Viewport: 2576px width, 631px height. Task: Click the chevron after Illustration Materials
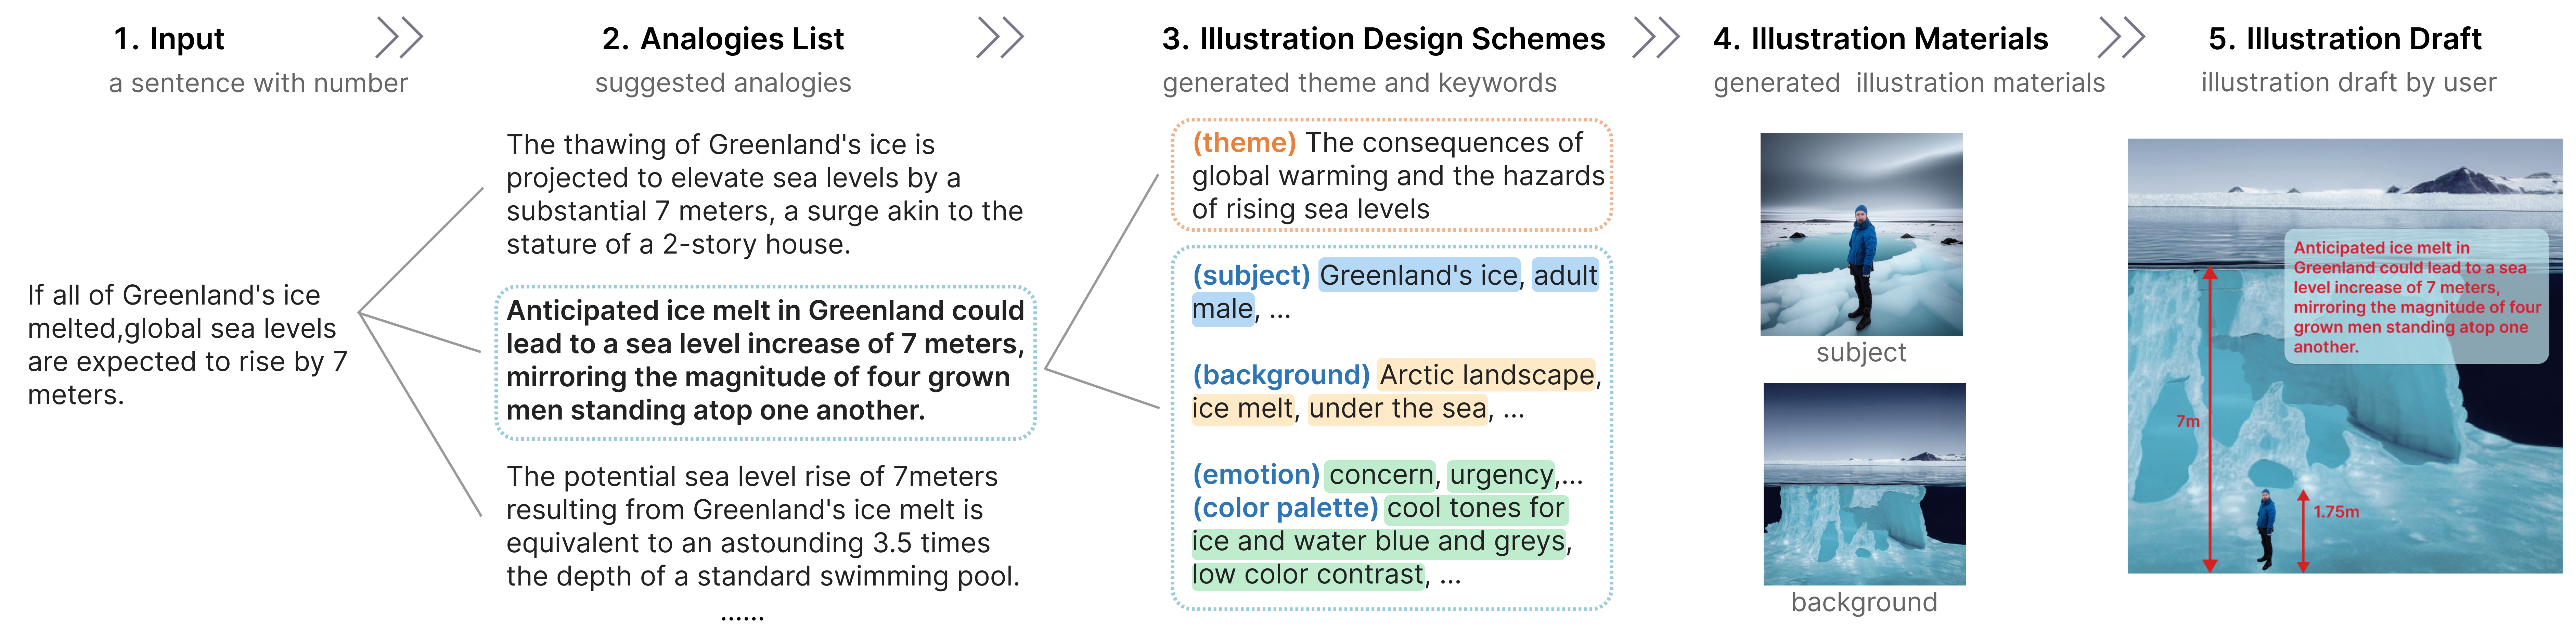point(2121,38)
